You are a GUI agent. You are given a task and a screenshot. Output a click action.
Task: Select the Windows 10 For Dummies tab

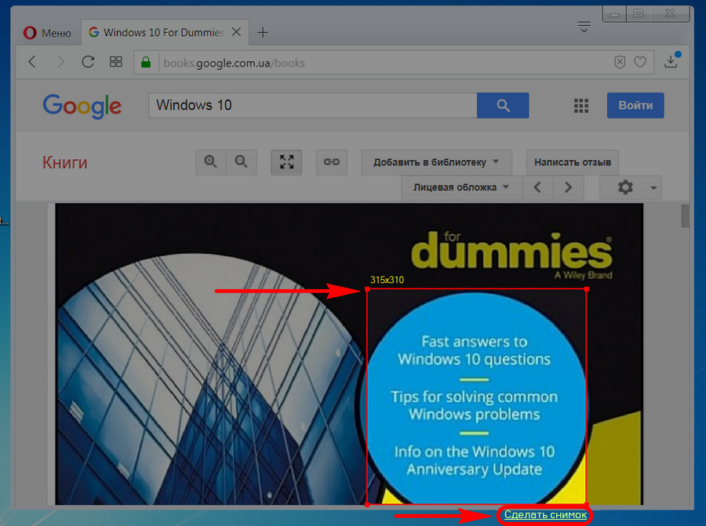click(165, 32)
